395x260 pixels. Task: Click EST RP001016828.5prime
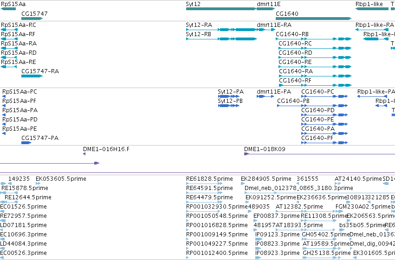click(x=217, y=226)
